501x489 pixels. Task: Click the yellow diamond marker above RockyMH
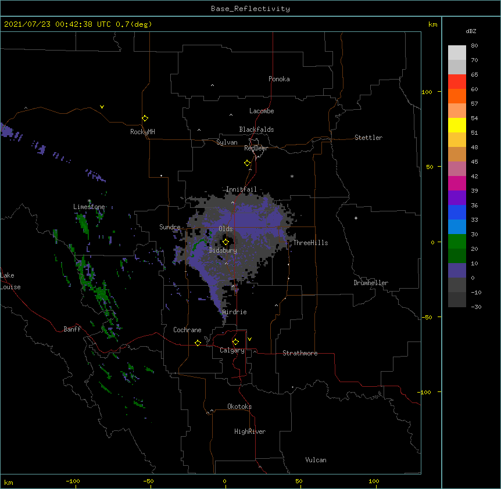pyautogui.click(x=145, y=118)
